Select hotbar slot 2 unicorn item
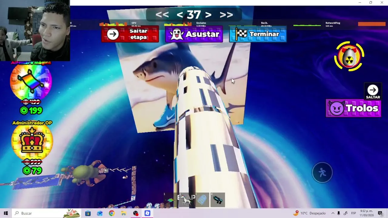Viewport: 388px width, 218px height. (186, 200)
